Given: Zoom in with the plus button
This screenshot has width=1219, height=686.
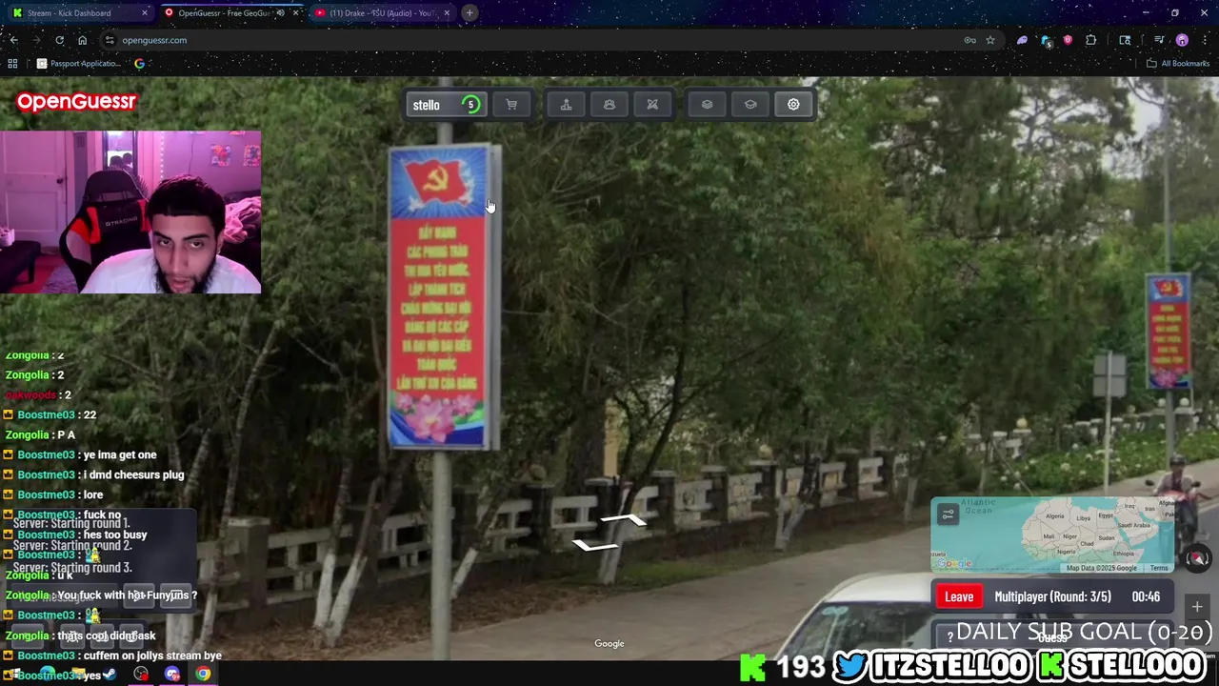Looking at the screenshot, I should (1197, 607).
